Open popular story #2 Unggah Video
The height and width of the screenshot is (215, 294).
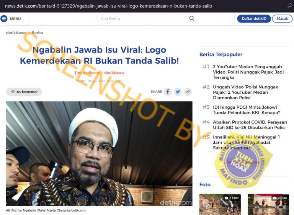click(245, 92)
